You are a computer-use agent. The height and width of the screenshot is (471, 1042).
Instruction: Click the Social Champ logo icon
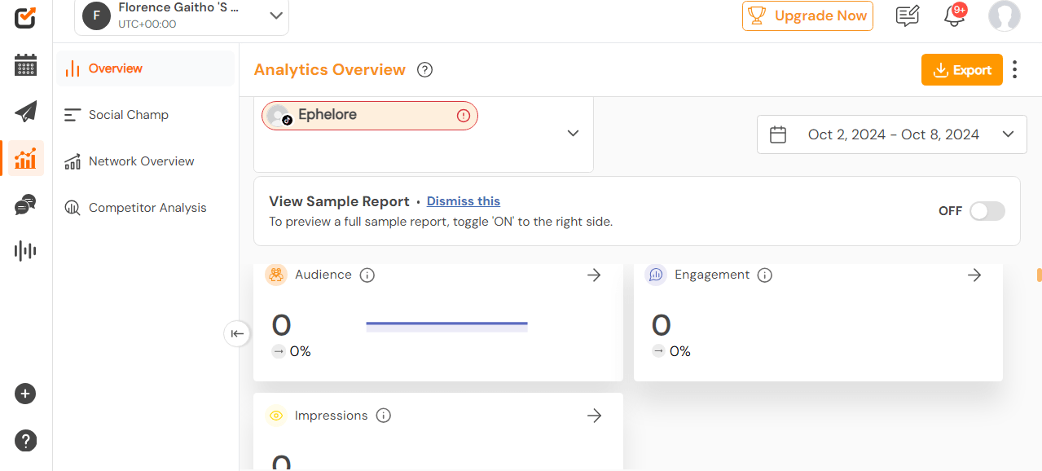[x=25, y=17]
